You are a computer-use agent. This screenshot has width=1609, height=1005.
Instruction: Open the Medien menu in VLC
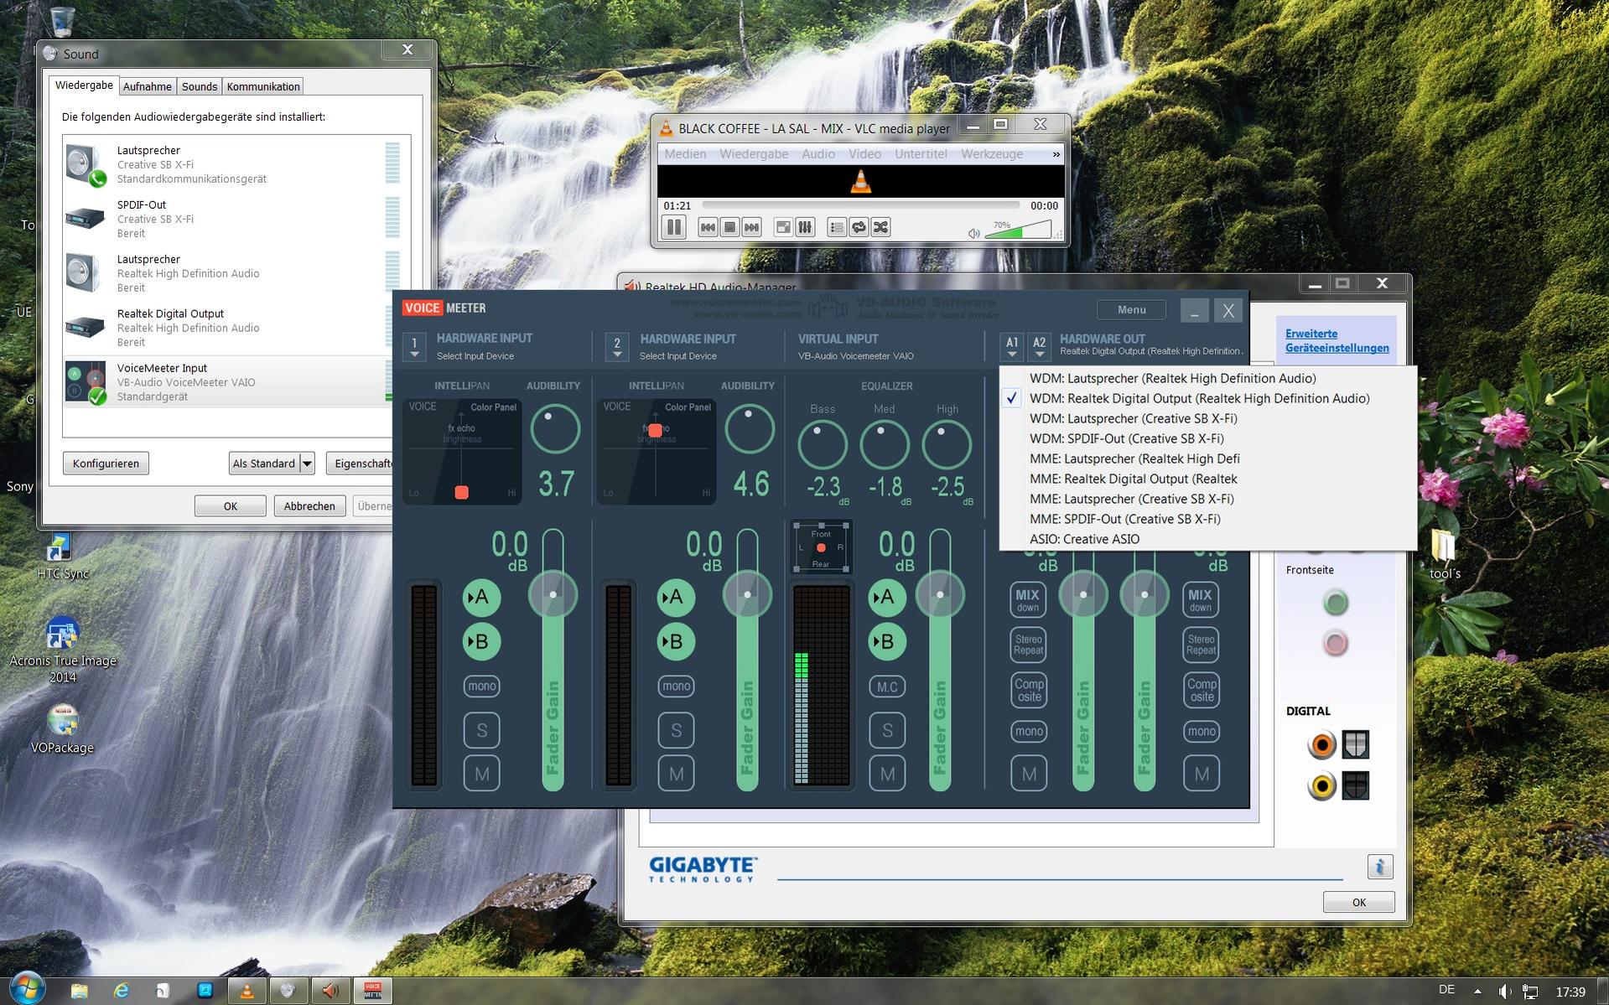685,154
